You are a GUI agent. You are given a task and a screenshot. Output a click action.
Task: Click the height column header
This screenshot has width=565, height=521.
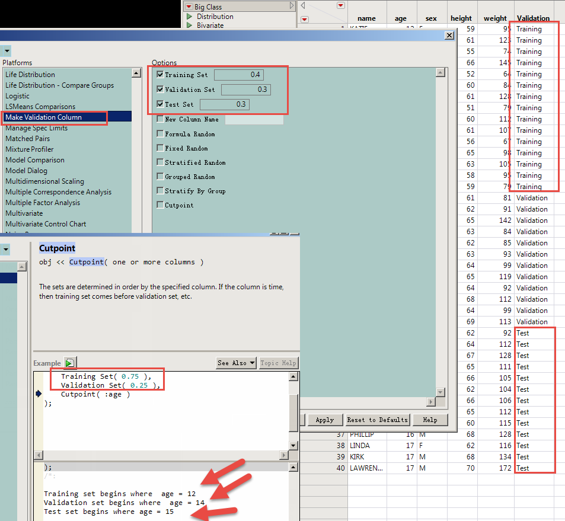tap(461, 18)
